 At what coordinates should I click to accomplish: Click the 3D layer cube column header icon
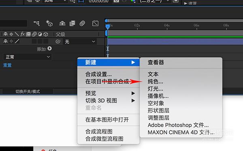[x=46, y=34]
